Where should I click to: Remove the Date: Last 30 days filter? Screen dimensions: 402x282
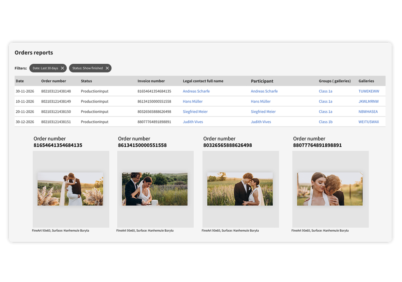[62, 68]
